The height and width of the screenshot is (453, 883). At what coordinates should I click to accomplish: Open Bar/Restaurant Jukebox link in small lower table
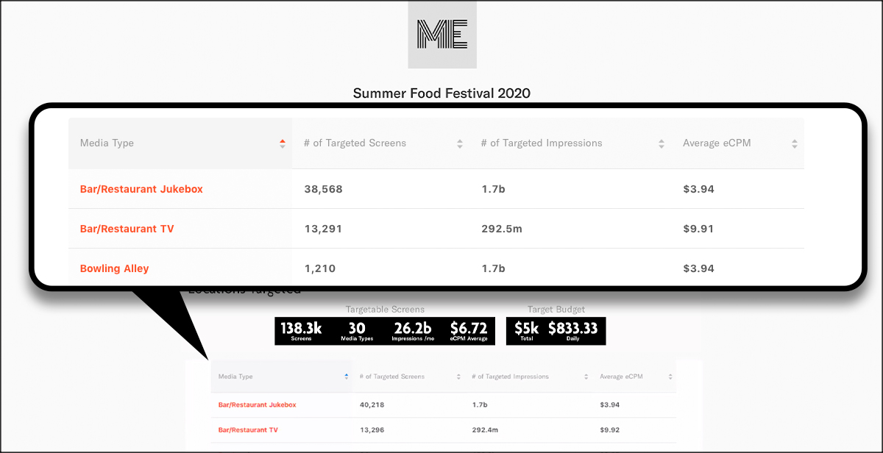(x=257, y=404)
